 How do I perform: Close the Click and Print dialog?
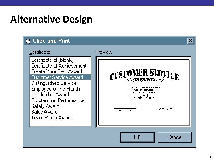(191, 41)
